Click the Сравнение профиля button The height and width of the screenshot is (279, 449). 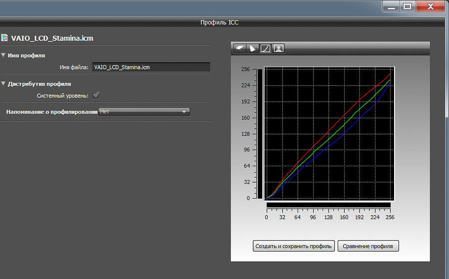point(368,246)
